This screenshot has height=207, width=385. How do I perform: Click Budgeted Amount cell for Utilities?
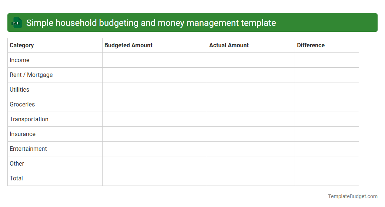pyautogui.click(x=155, y=89)
